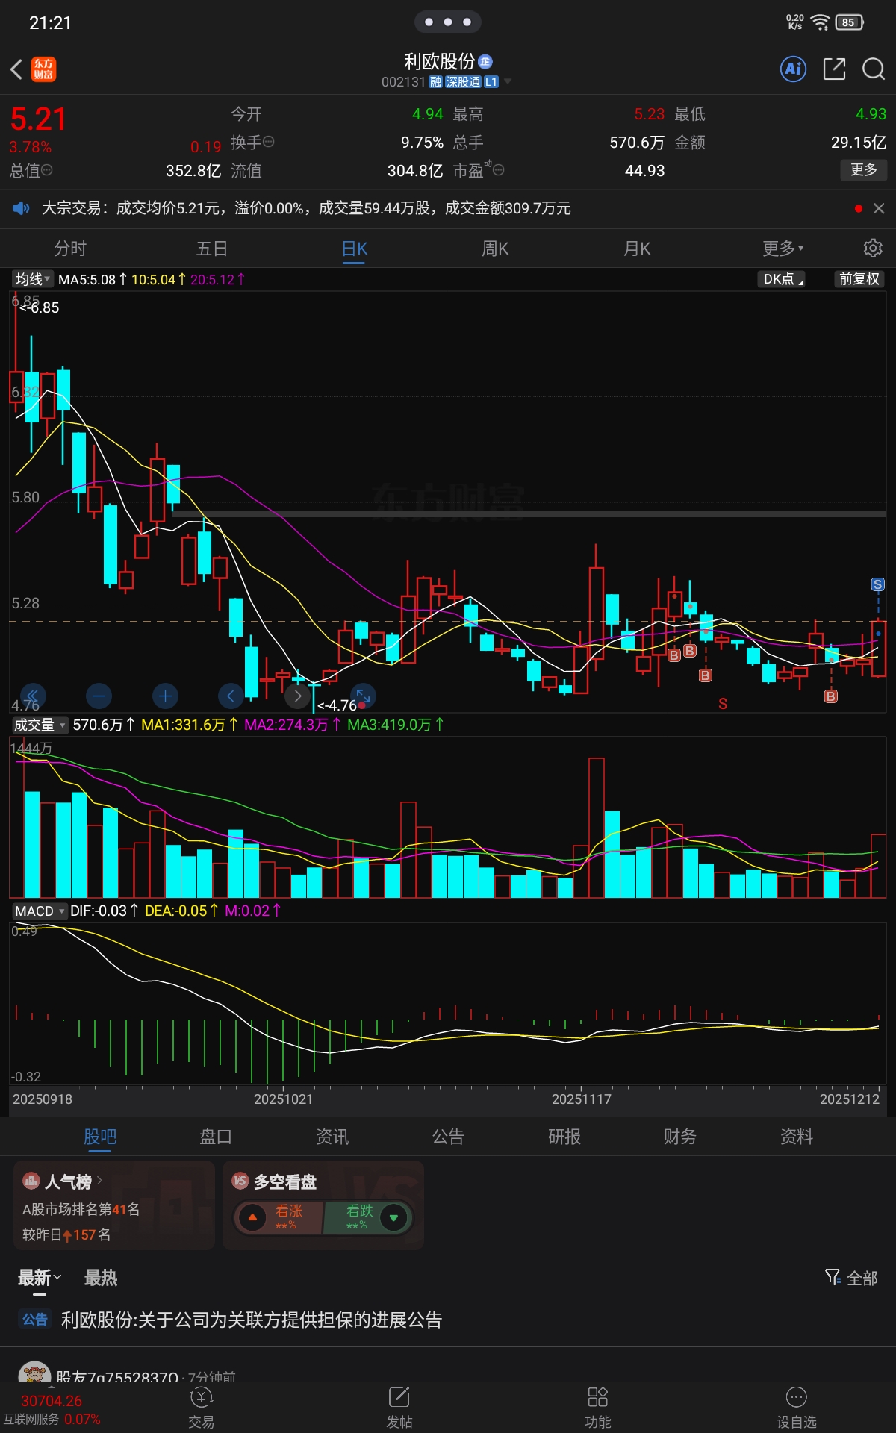Open the forum poster avatar
Image resolution: width=896 pixels, height=1433 pixels.
pyautogui.click(x=34, y=1372)
